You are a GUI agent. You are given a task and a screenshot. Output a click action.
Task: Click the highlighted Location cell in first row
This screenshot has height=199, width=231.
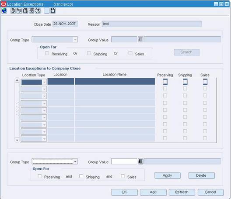[61, 82]
